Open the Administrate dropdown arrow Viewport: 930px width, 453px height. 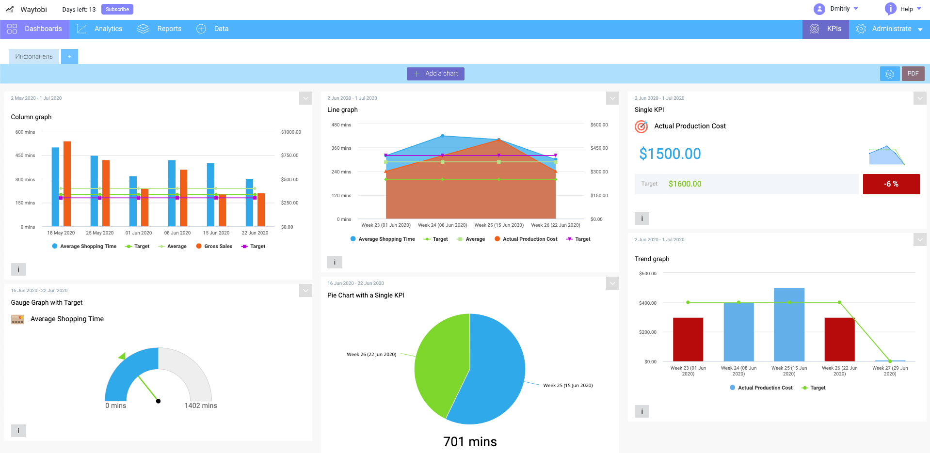pyautogui.click(x=920, y=30)
